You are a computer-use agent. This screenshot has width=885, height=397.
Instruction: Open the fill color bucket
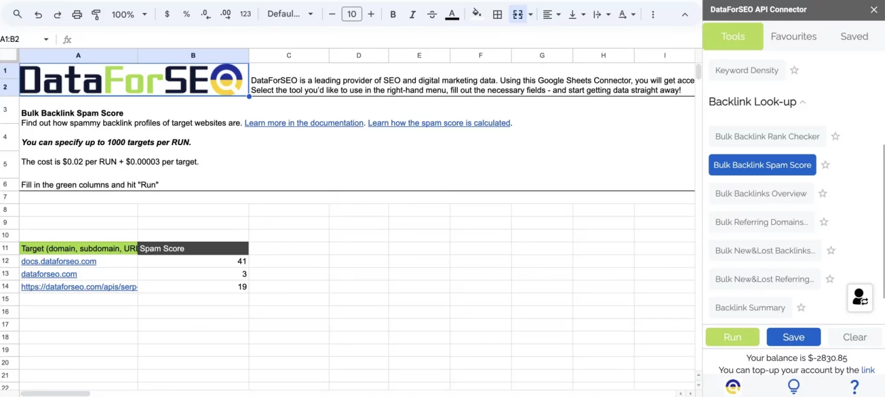point(477,14)
